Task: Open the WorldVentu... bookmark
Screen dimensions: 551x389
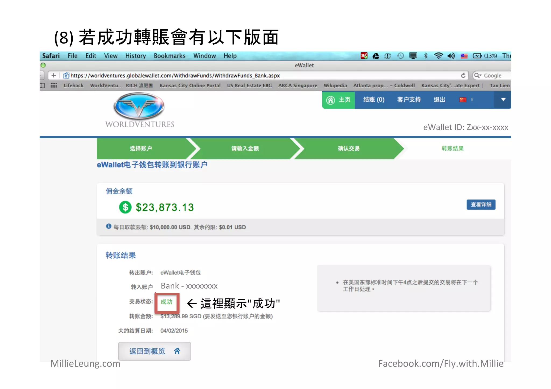Action: click(106, 85)
